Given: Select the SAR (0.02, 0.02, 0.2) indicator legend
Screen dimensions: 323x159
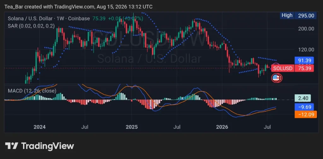Looking at the screenshot, I should [x=31, y=26].
